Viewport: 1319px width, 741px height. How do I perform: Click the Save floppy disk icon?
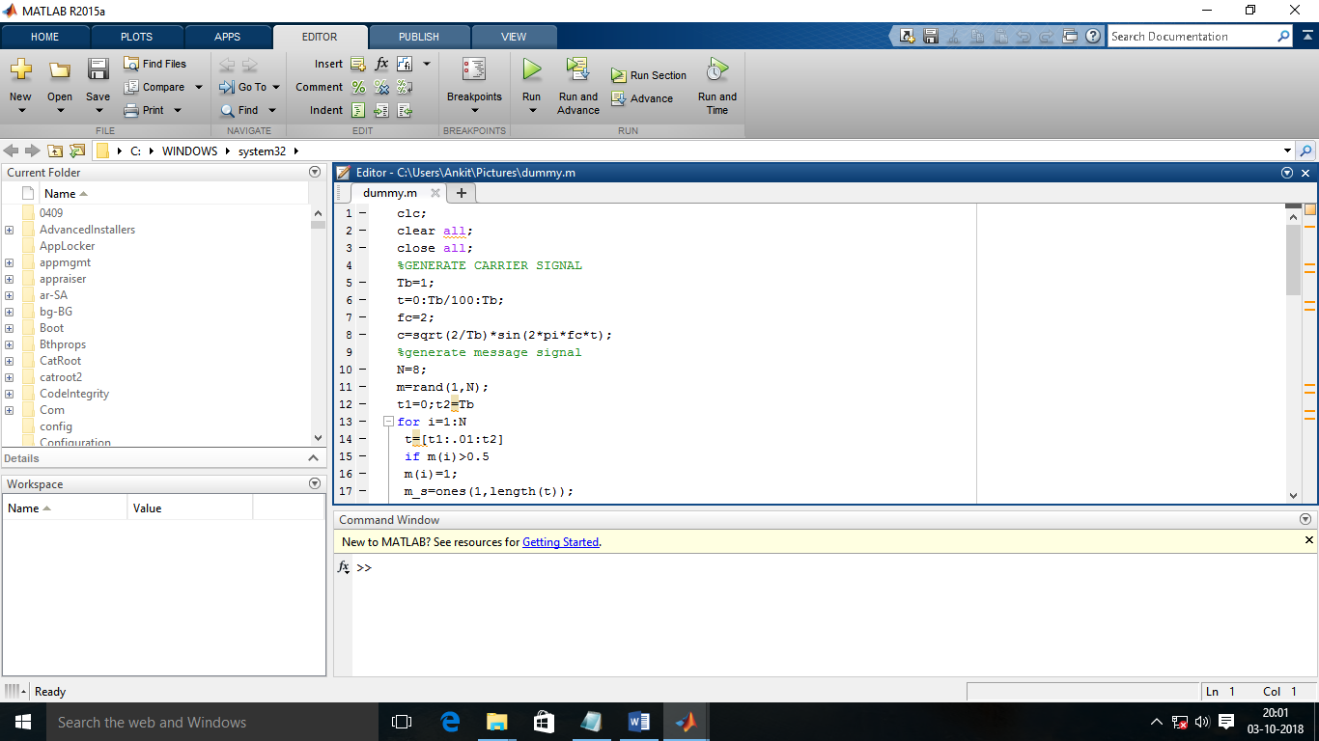click(x=98, y=70)
